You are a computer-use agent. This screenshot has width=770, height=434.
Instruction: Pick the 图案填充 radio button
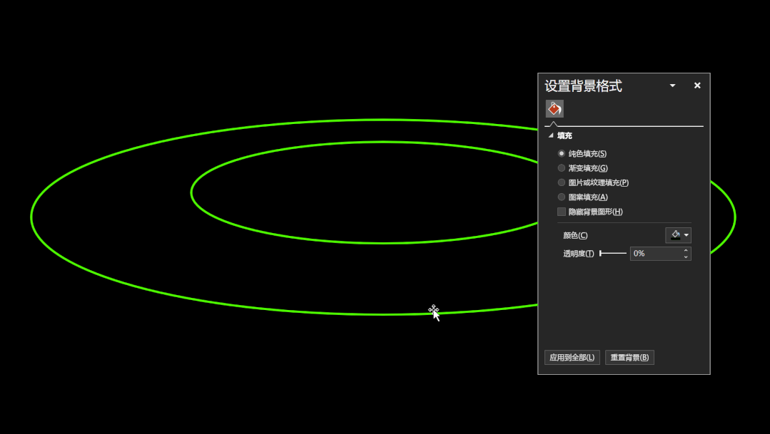[x=562, y=197]
